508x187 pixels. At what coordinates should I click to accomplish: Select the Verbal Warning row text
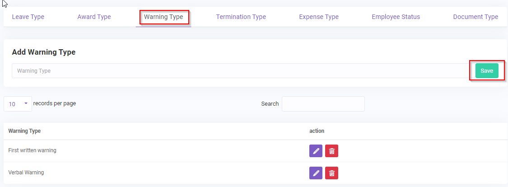click(26, 173)
